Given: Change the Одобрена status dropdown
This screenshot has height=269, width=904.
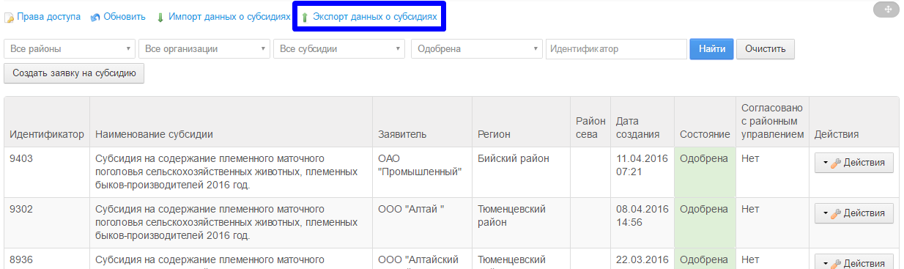Looking at the screenshot, I should point(477,49).
